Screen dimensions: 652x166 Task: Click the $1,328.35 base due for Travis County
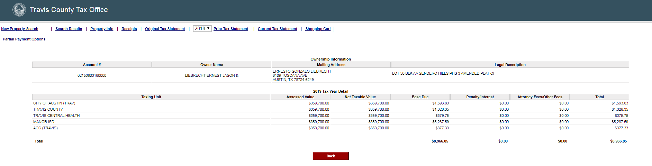441,109
